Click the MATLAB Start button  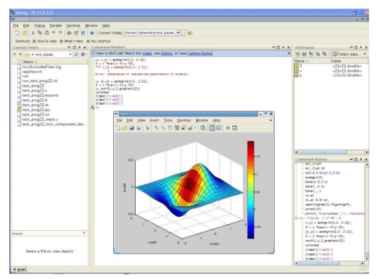19,269
